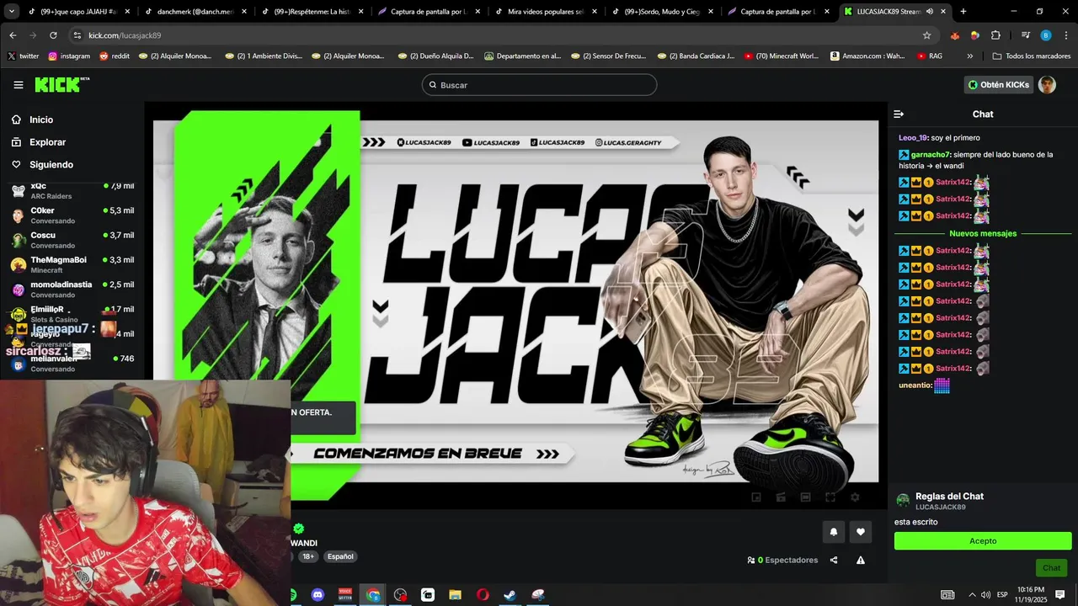
Task: Reload the Kick page
Action: coord(53,35)
